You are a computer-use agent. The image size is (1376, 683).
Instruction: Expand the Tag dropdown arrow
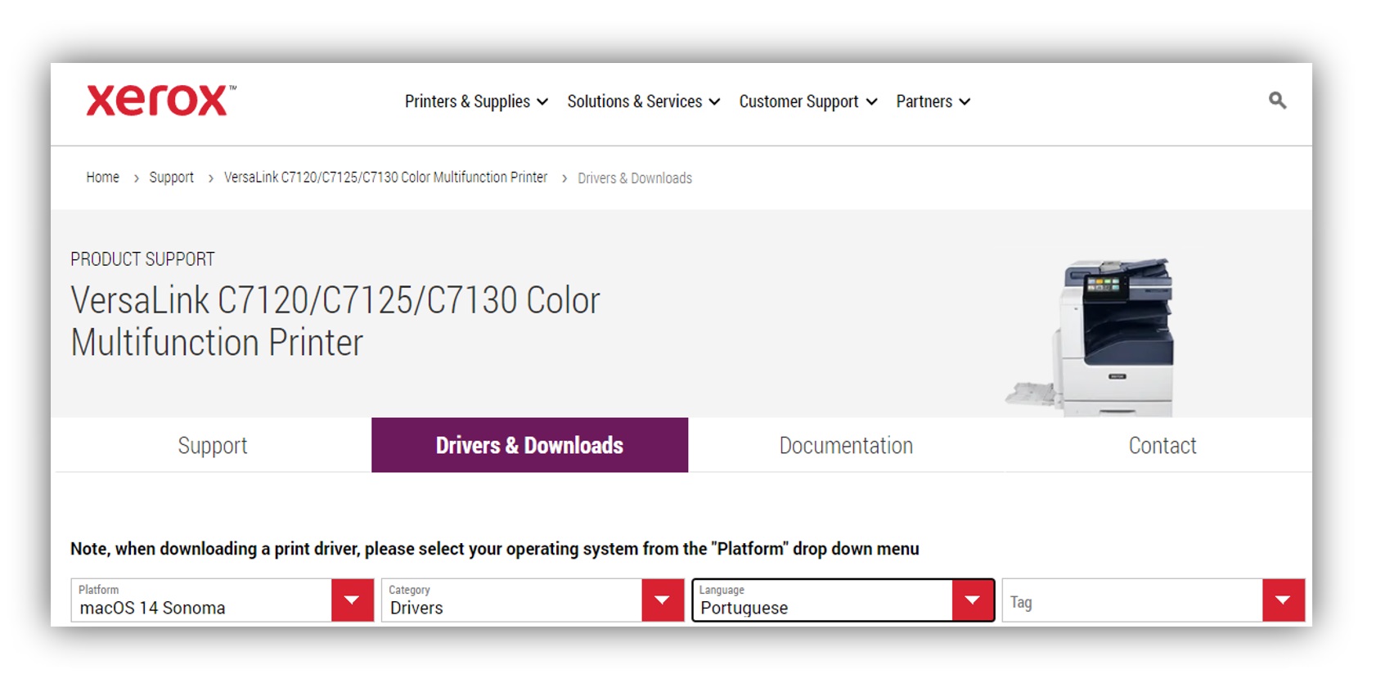point(1284,600)
